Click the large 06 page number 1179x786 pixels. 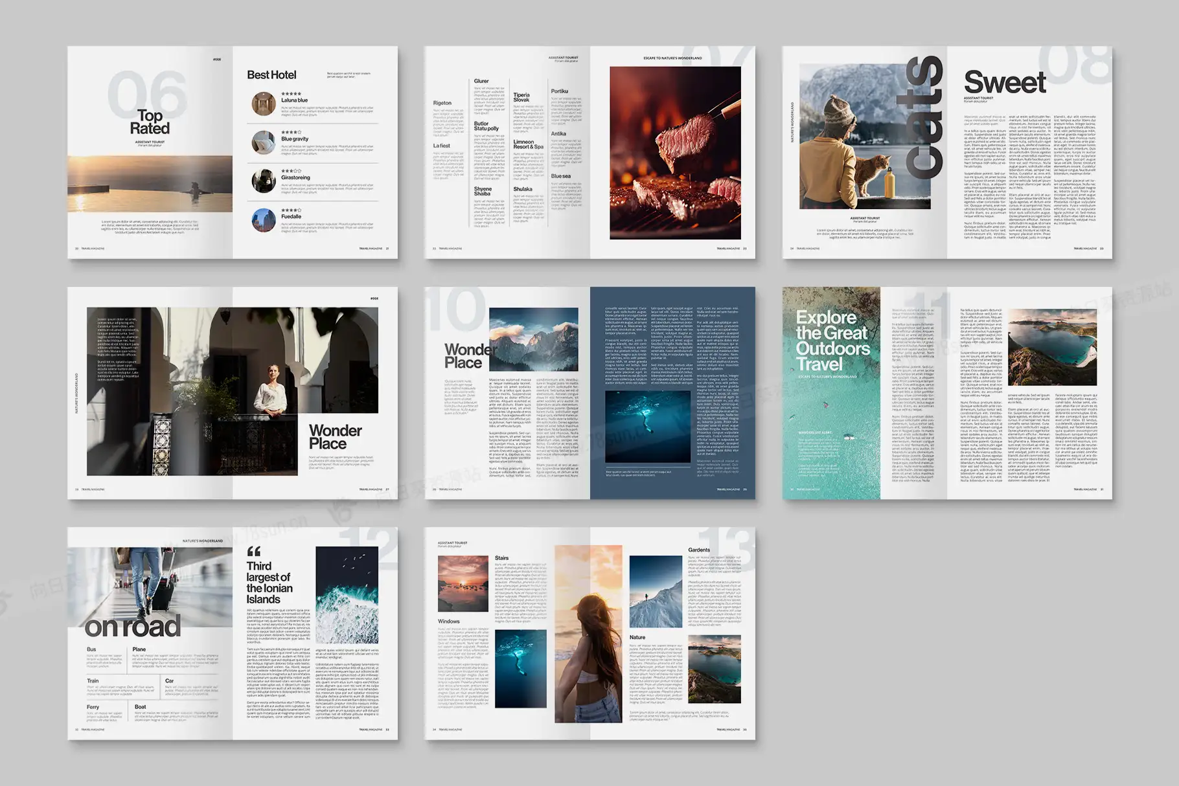pyautogui.click(x=146, y=94)
